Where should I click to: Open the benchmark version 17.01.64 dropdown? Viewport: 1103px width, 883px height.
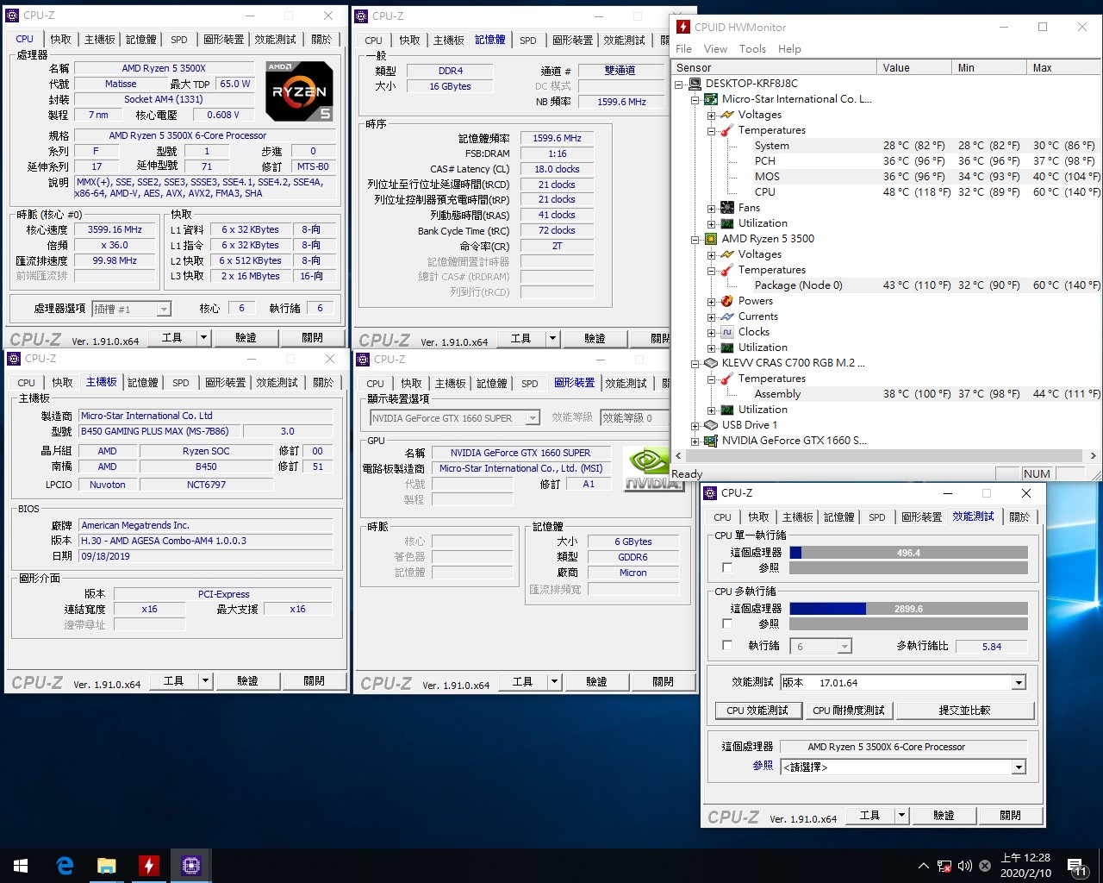(x=1019, y=683)
